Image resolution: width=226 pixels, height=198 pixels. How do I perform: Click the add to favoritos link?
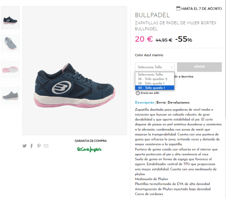[x=184, y=76]
